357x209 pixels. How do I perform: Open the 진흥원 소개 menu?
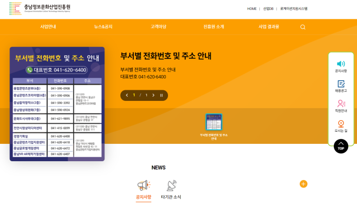click(x=214, y=27)
